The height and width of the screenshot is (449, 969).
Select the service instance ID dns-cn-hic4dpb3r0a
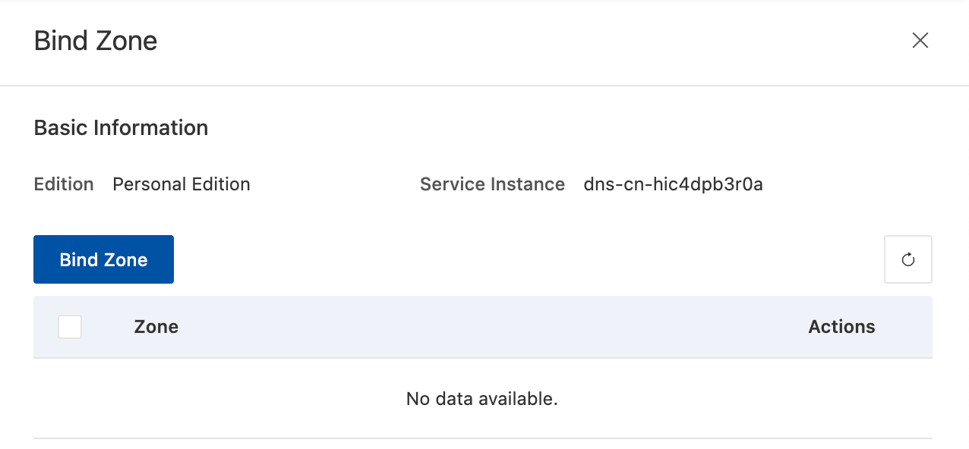pos(673,184)
